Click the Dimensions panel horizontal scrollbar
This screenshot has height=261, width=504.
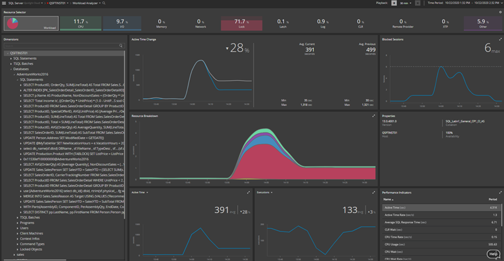(x=35, y=260)
